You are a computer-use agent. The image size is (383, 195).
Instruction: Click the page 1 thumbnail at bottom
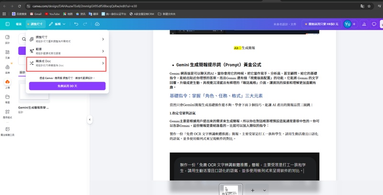click(x=231, y=190)
